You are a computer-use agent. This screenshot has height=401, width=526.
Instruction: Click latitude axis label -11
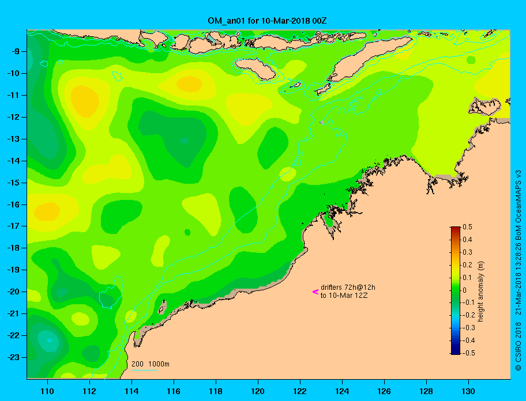[13, 95]
